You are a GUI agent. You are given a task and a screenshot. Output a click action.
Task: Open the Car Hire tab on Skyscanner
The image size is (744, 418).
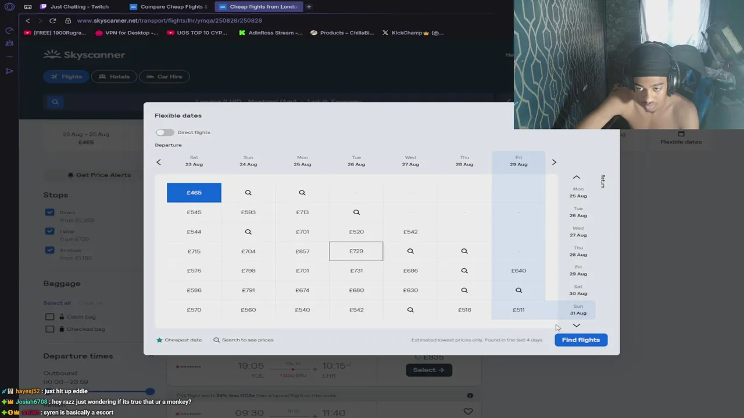[x=164, y=77]
